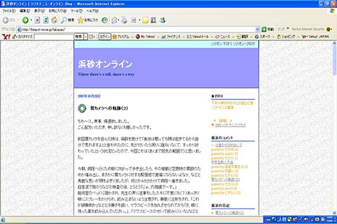337x224 pixels.
Task: Click the green Forward arrow button
Action: pos(25,20)
